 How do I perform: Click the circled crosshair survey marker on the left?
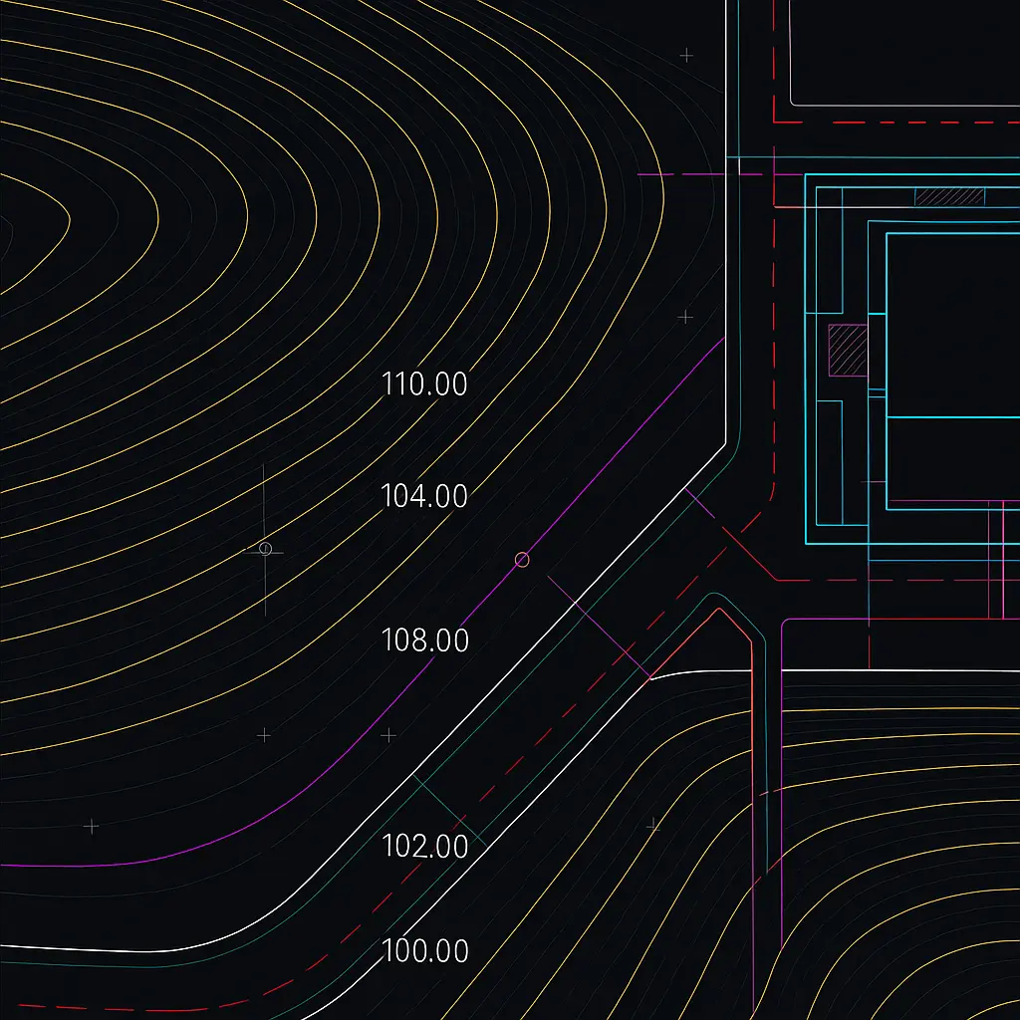pyautogui.click(x=265, y=548)
